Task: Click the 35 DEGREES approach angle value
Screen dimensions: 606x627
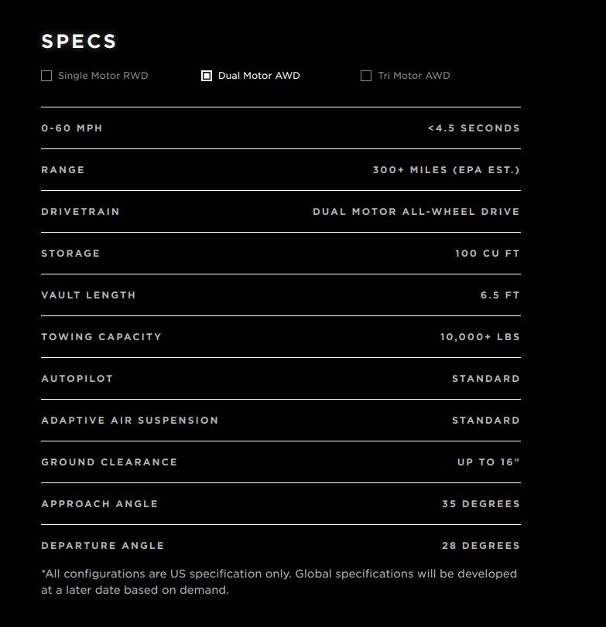Action: point(481,504)
